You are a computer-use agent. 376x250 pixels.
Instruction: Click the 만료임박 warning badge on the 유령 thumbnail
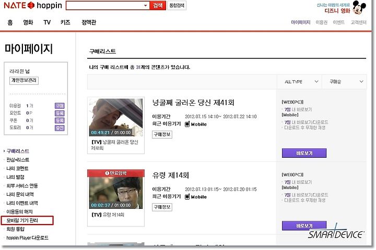(x=116, y=173)
